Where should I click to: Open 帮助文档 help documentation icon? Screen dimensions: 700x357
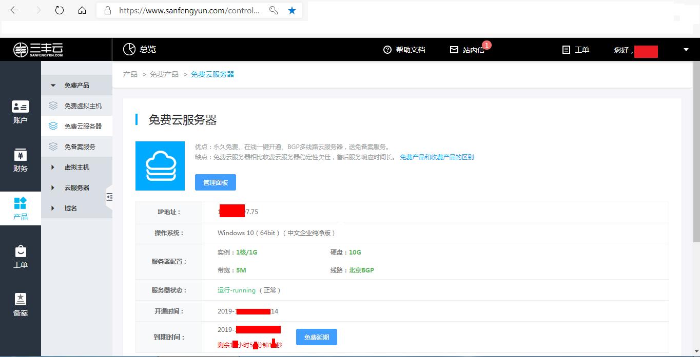click(x=387, y=50)
